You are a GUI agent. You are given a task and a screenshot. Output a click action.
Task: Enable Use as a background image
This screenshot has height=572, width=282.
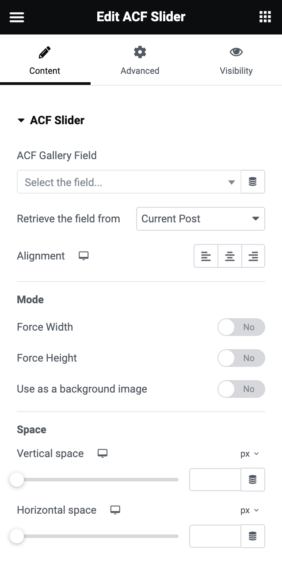point(241,389)
